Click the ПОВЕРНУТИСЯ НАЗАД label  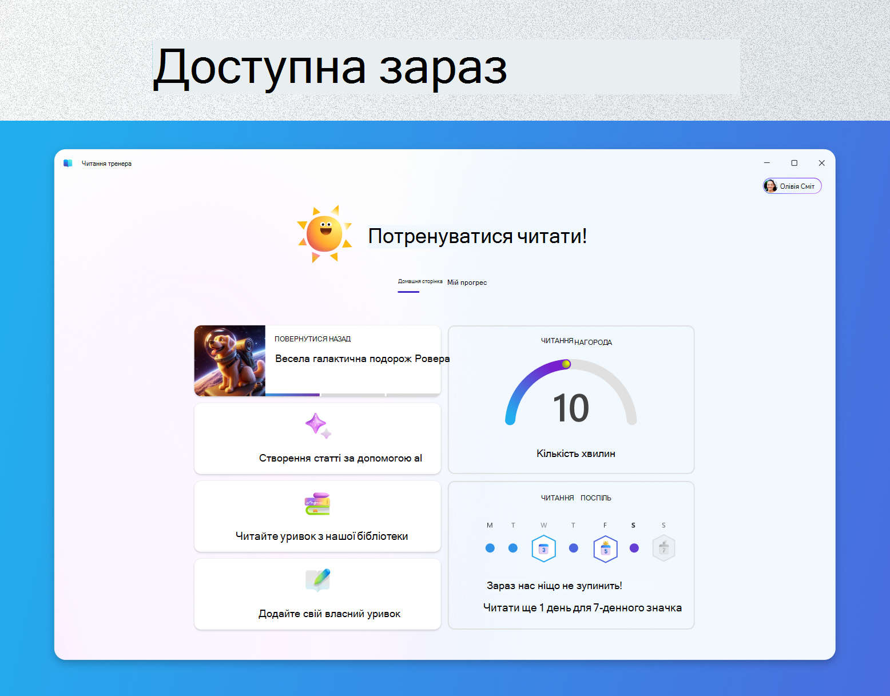(312, 339)
